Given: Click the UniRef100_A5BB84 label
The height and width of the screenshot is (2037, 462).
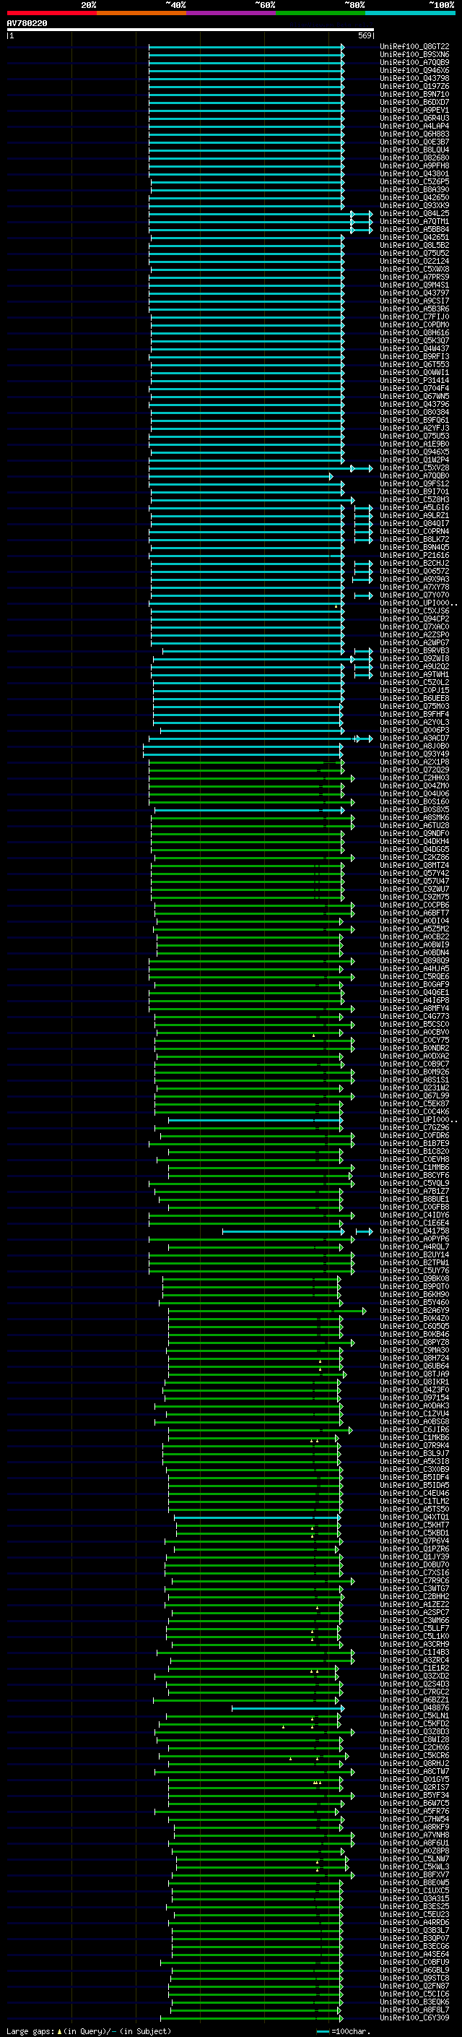Looking at the screenshot, I should tap(414, 229).
